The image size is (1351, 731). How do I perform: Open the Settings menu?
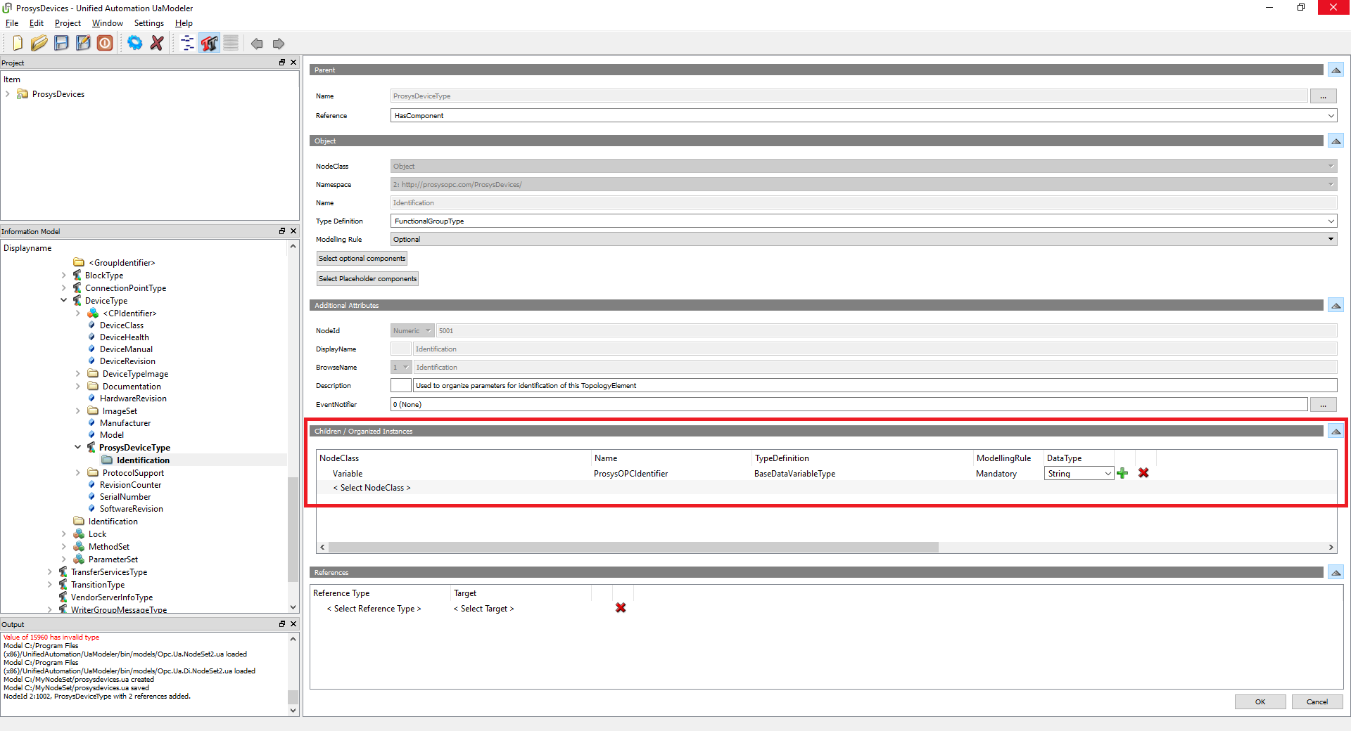148,23
